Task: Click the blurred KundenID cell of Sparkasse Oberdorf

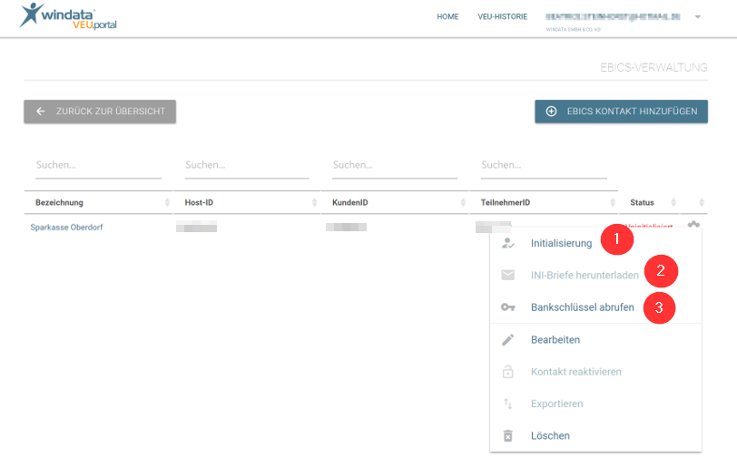Action: [x=346, y=227]
